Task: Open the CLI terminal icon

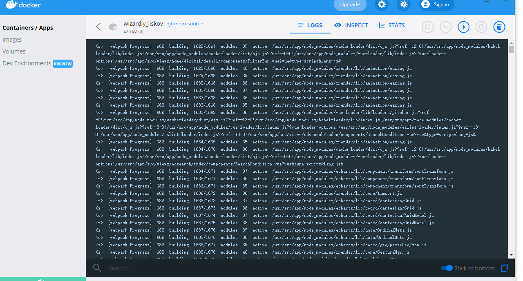Action: tap(446, 27)
